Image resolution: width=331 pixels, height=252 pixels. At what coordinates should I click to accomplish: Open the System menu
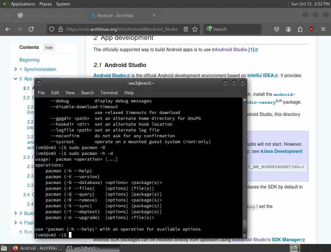tap(63, 4)
